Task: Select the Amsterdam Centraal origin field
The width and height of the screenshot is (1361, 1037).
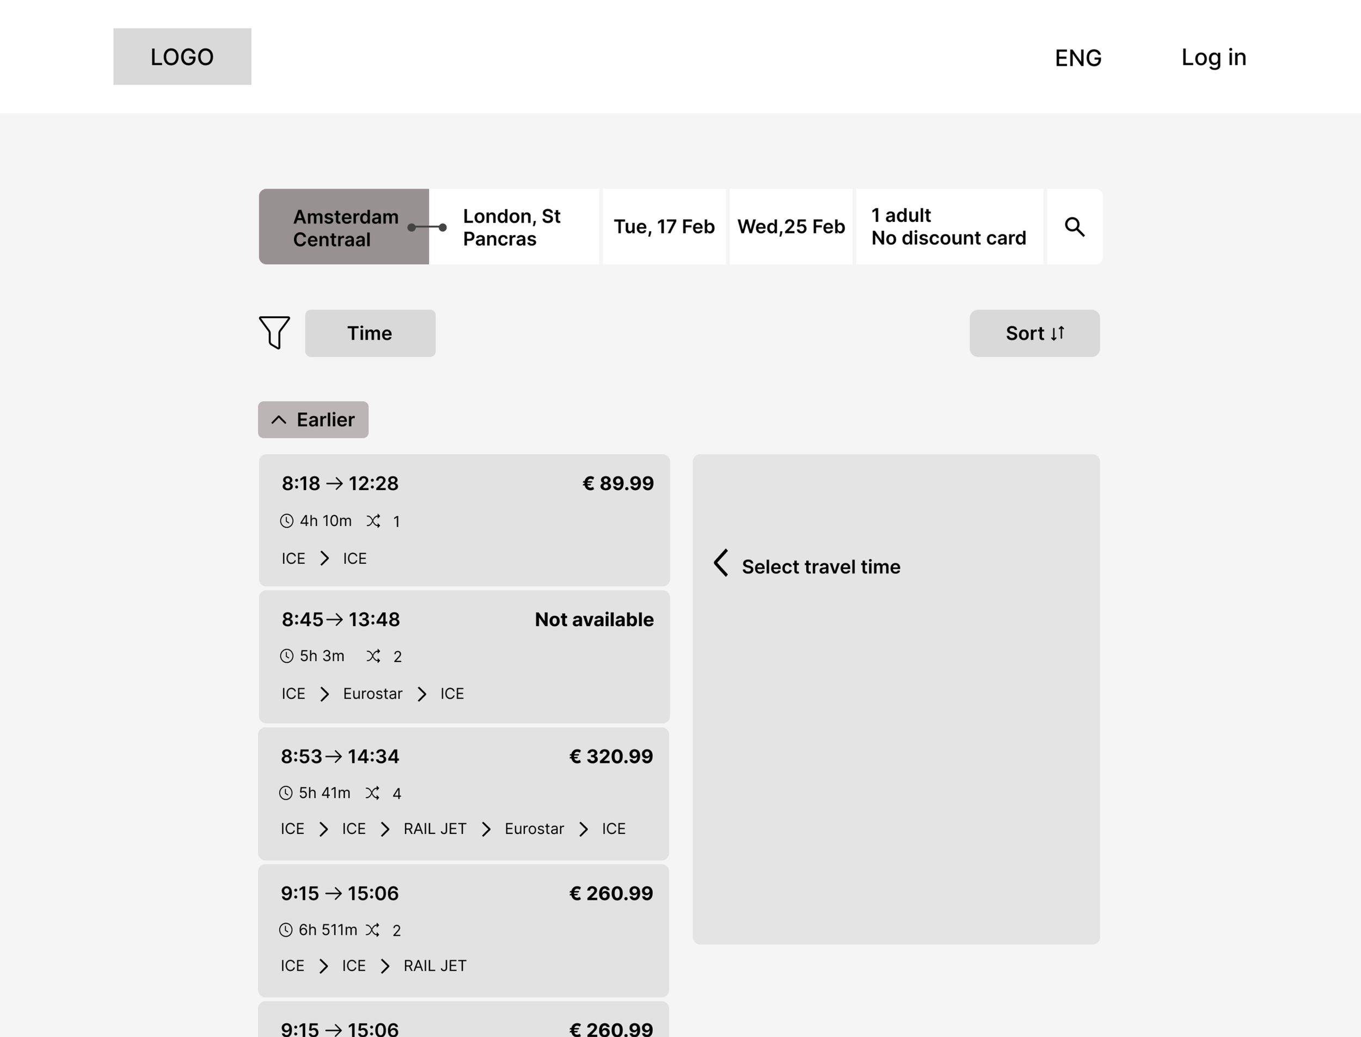Action: pos(344,226)
